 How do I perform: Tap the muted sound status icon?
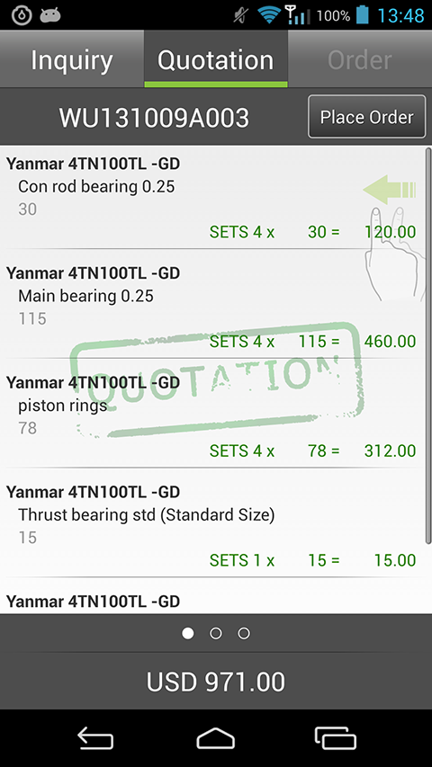click(242, 15)
